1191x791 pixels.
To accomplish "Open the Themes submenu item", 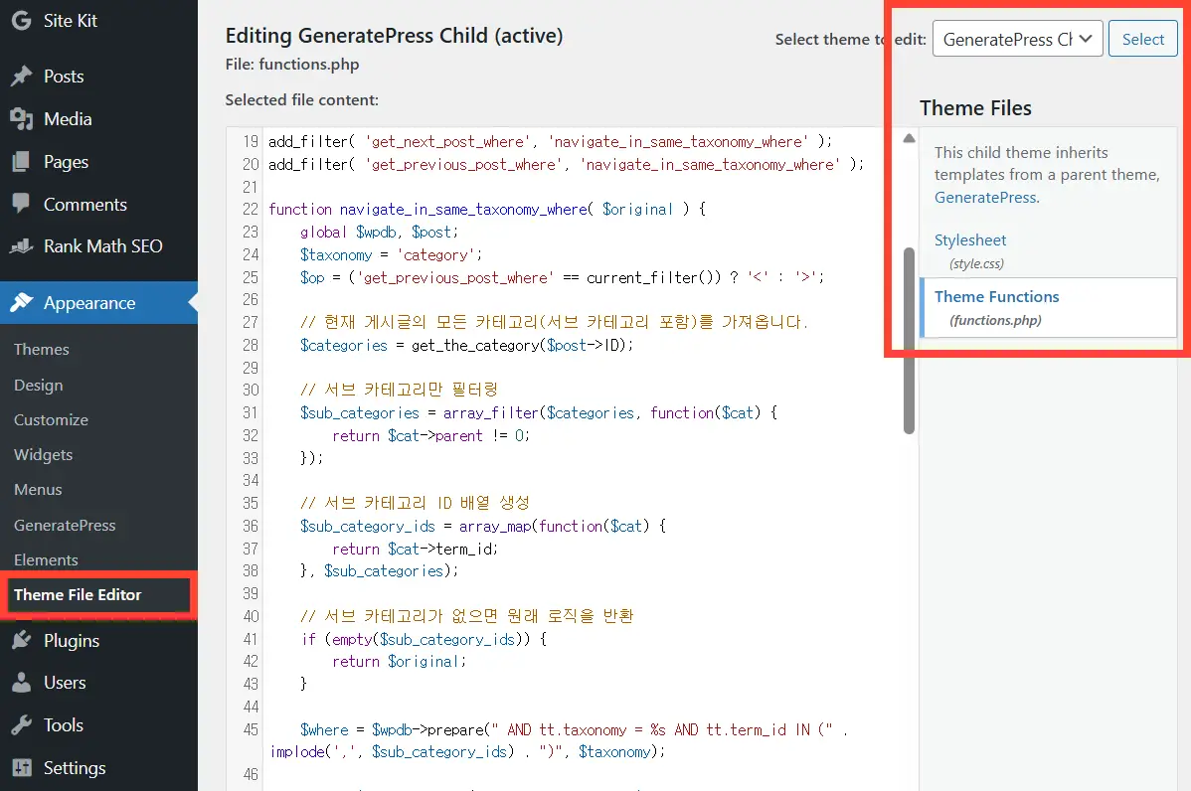I will (x=42, y=350).
